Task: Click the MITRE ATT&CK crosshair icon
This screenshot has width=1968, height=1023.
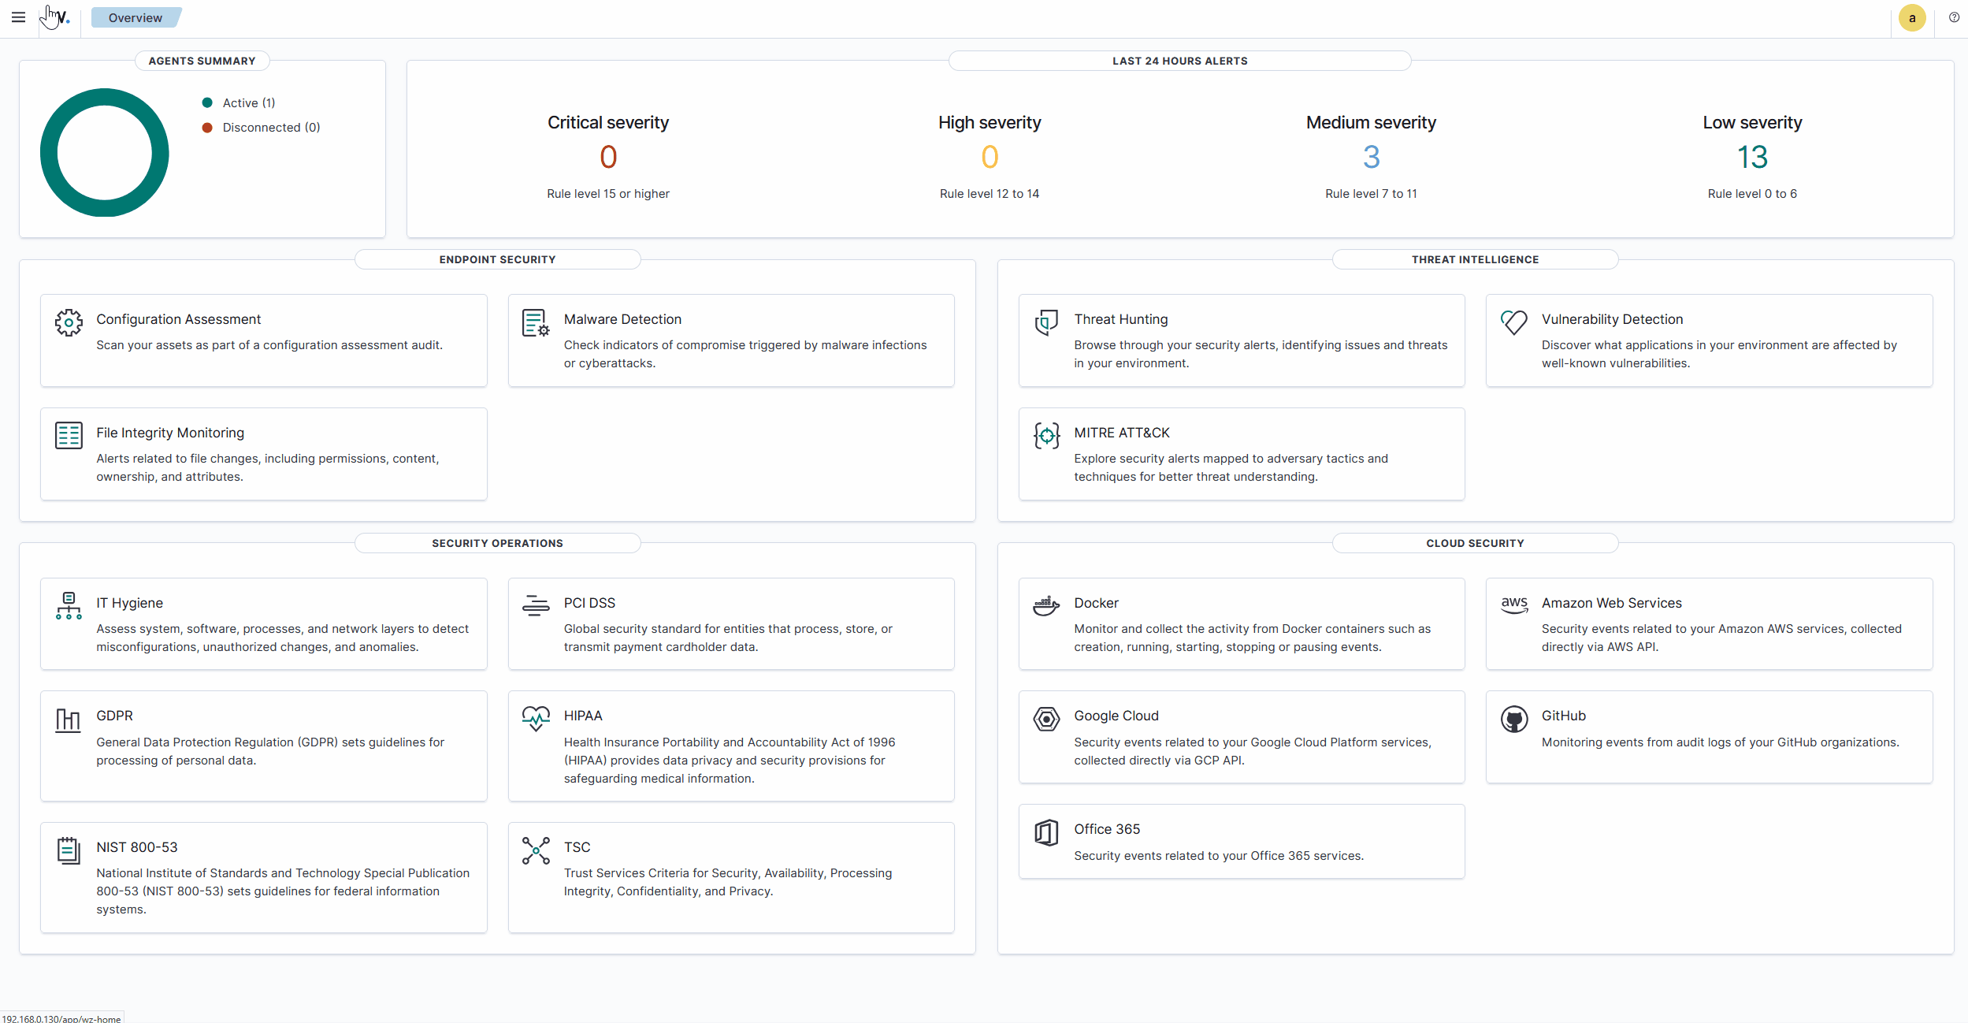Action: coord(1046,435)
